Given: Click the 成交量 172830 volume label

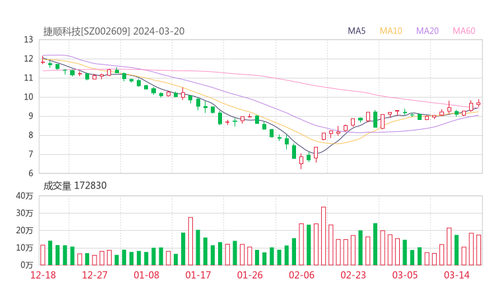Looking at the screenshot, I should tap(75, 186).
